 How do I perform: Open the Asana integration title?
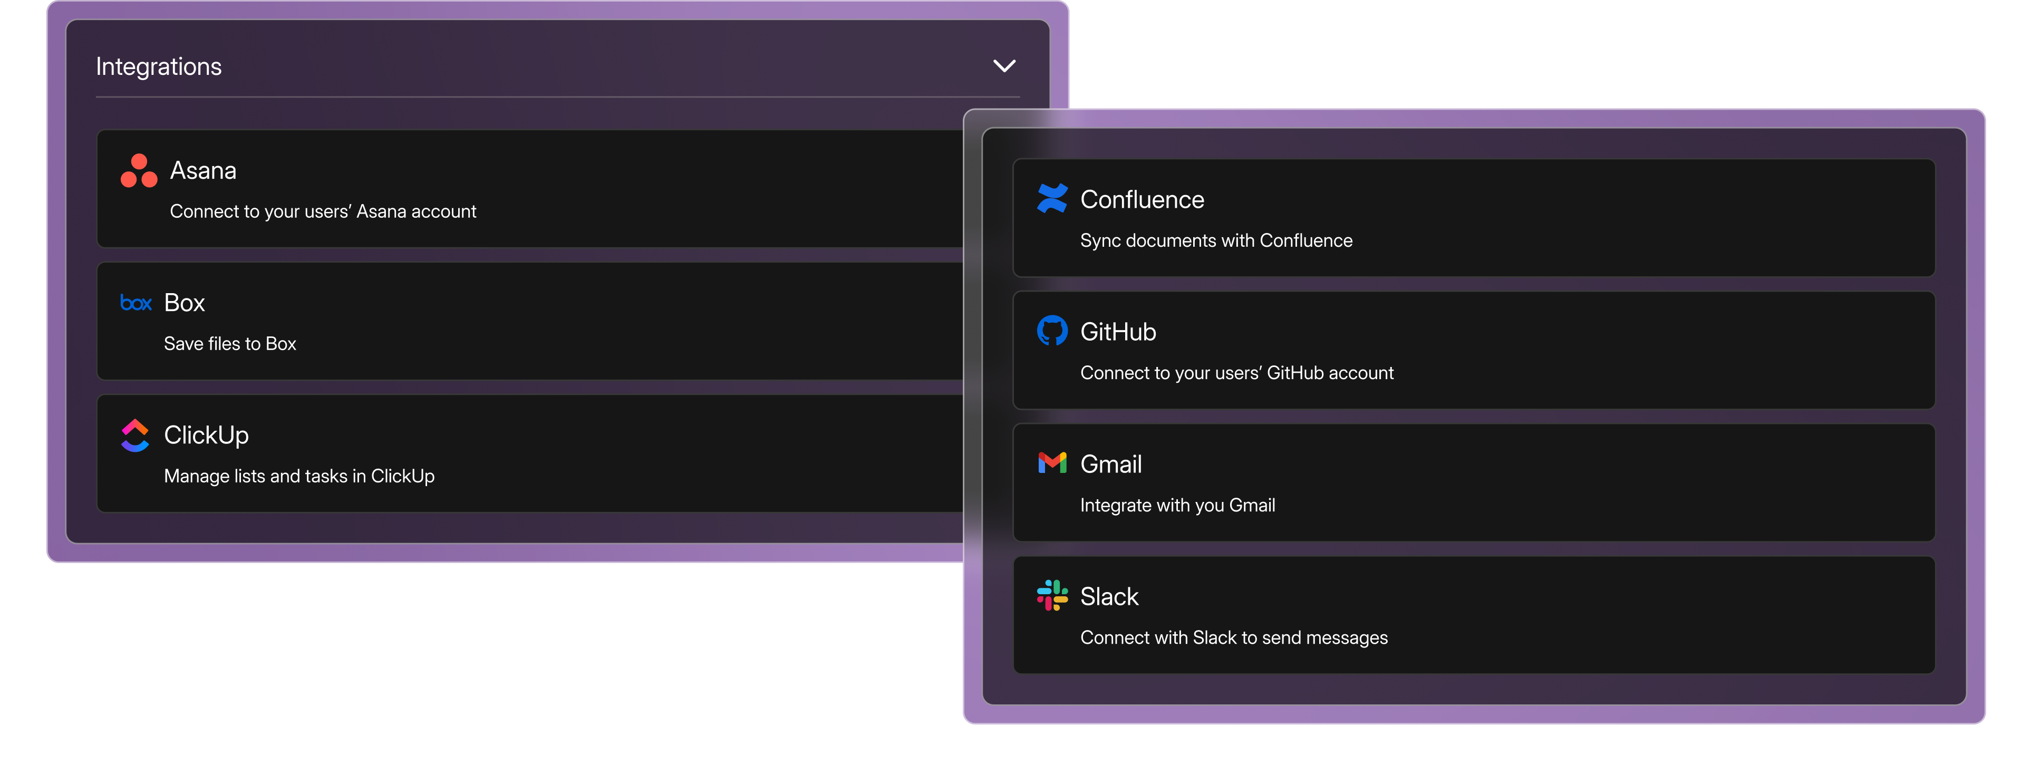click(204, 171)
